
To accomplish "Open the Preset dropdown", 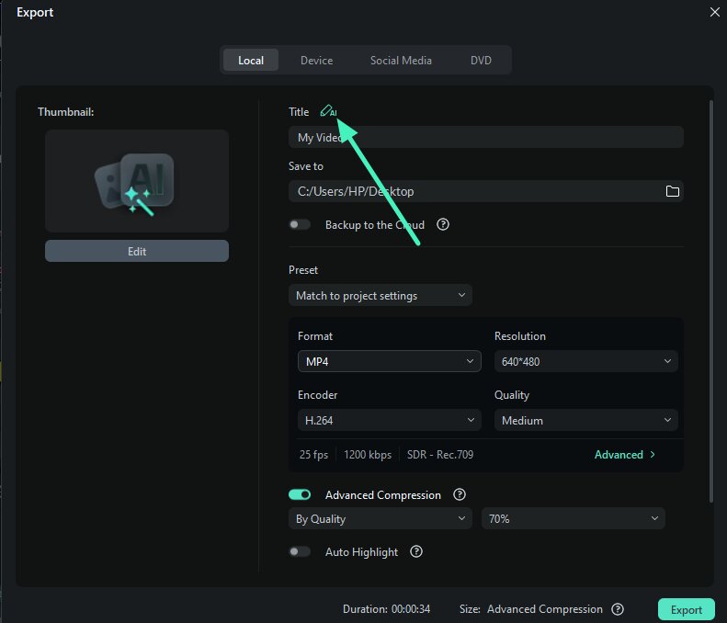I will pos(381,295).
